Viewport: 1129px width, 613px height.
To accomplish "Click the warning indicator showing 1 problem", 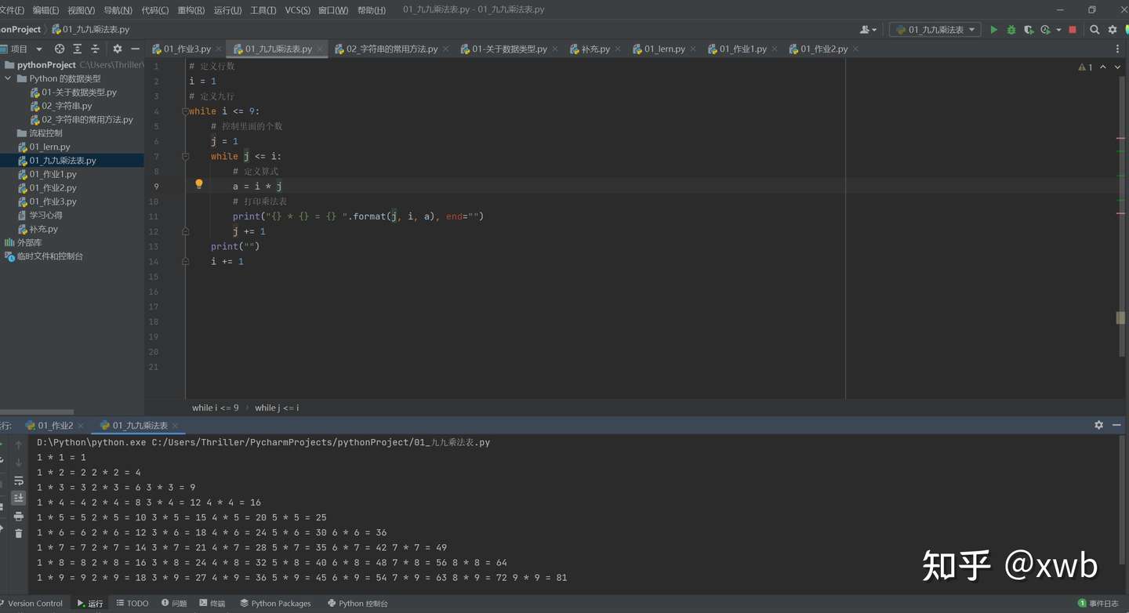I will point(1085,67).
